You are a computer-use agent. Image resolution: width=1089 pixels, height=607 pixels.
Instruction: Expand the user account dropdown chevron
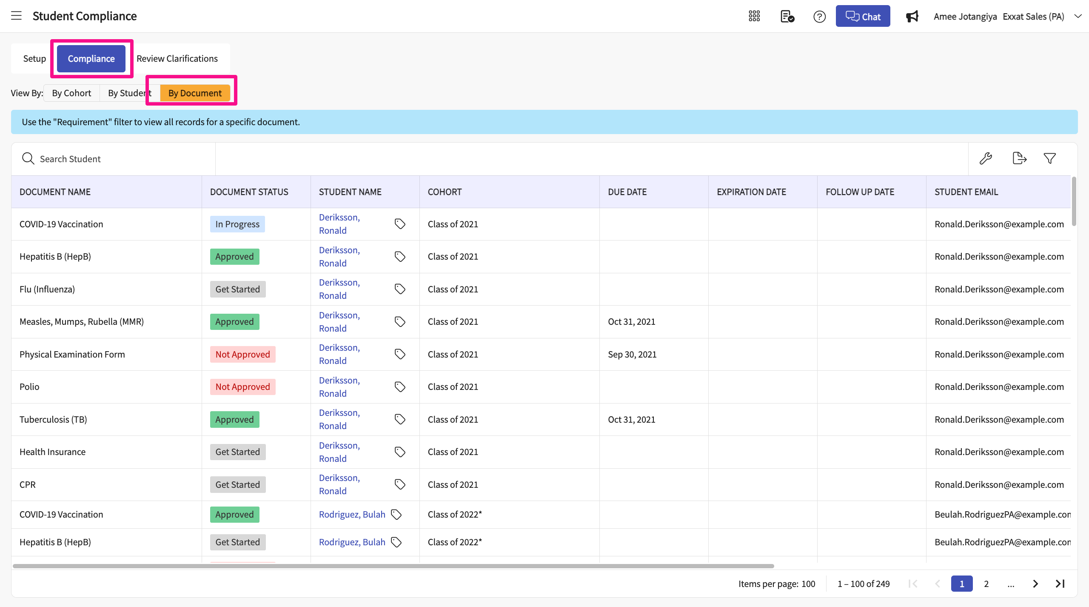tap(1078, 16)
